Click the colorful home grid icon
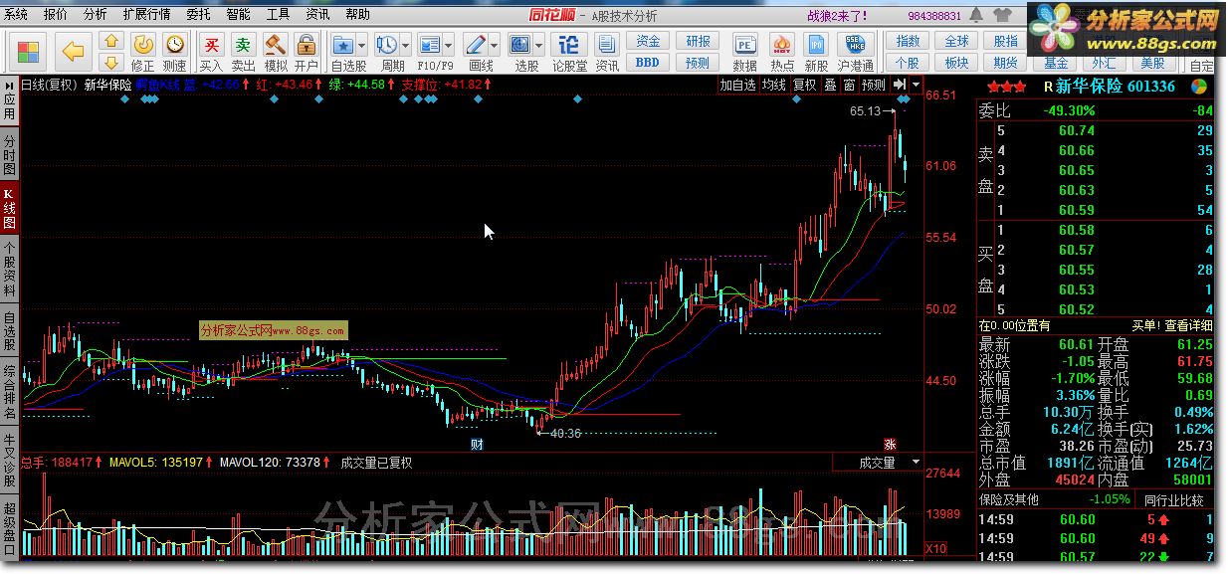The image size is (1228, 574). click(29, 52)
